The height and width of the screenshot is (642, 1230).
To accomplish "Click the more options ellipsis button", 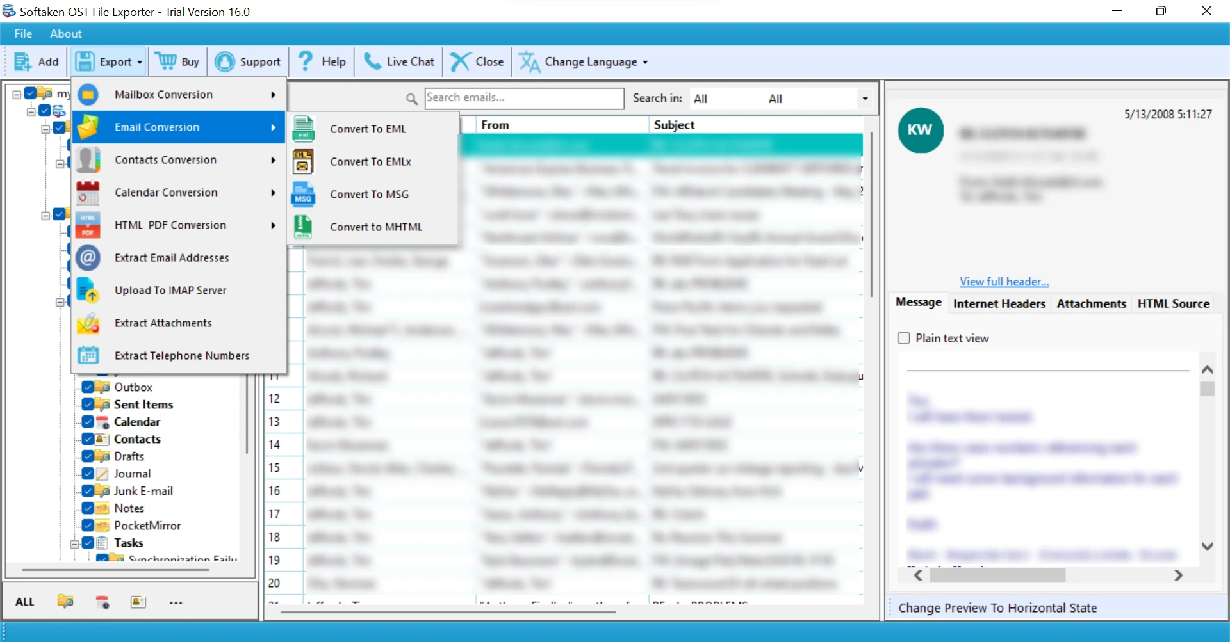I will pyautogui.click(x=176, y=602).
